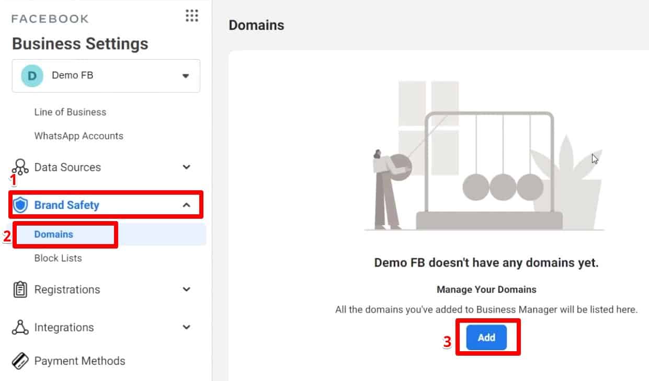
Task: Click the Brand Safety shield icon
Action: 20,205
